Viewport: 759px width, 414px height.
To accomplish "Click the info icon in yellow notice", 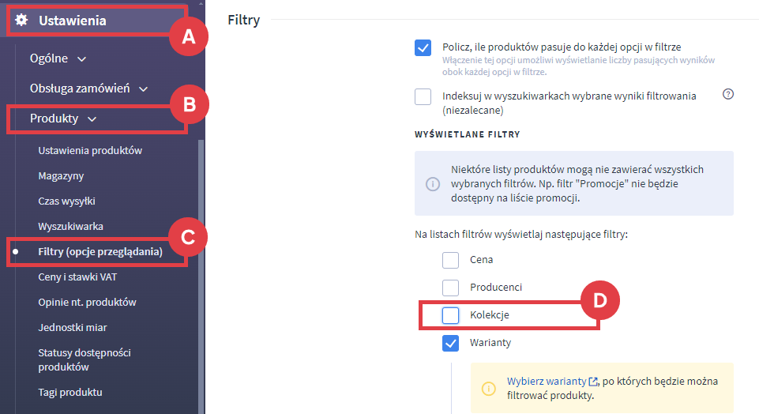I will [489, 389].
